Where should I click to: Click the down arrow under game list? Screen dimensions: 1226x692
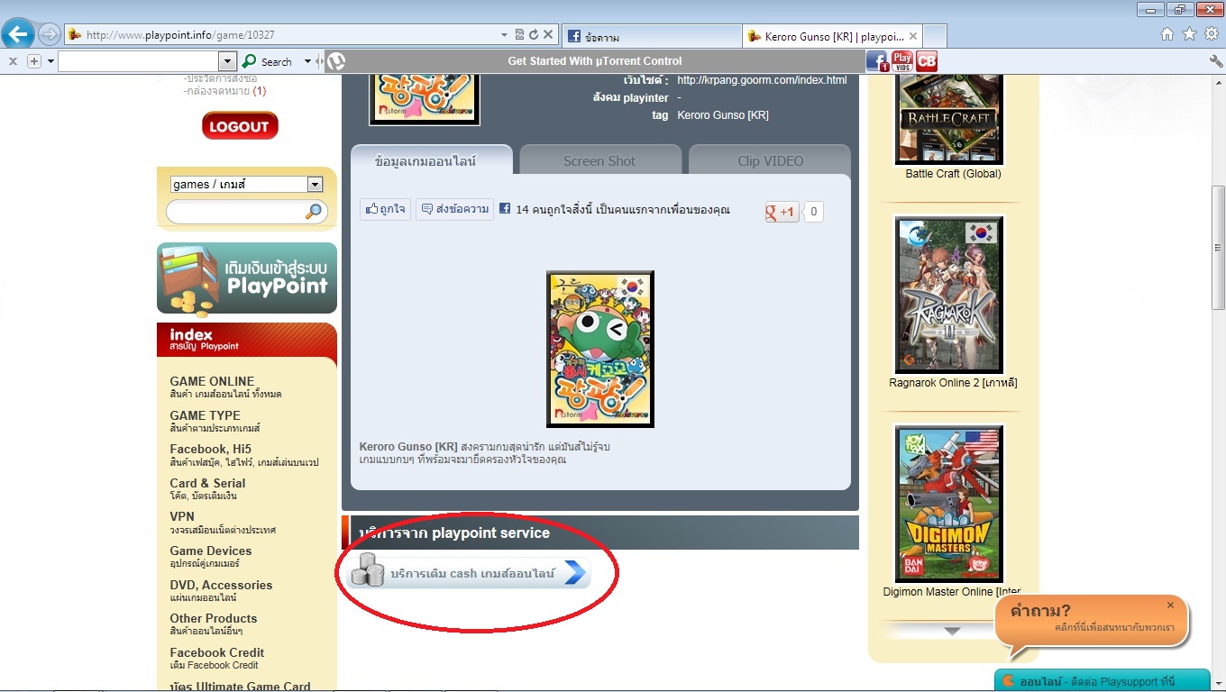953,631
